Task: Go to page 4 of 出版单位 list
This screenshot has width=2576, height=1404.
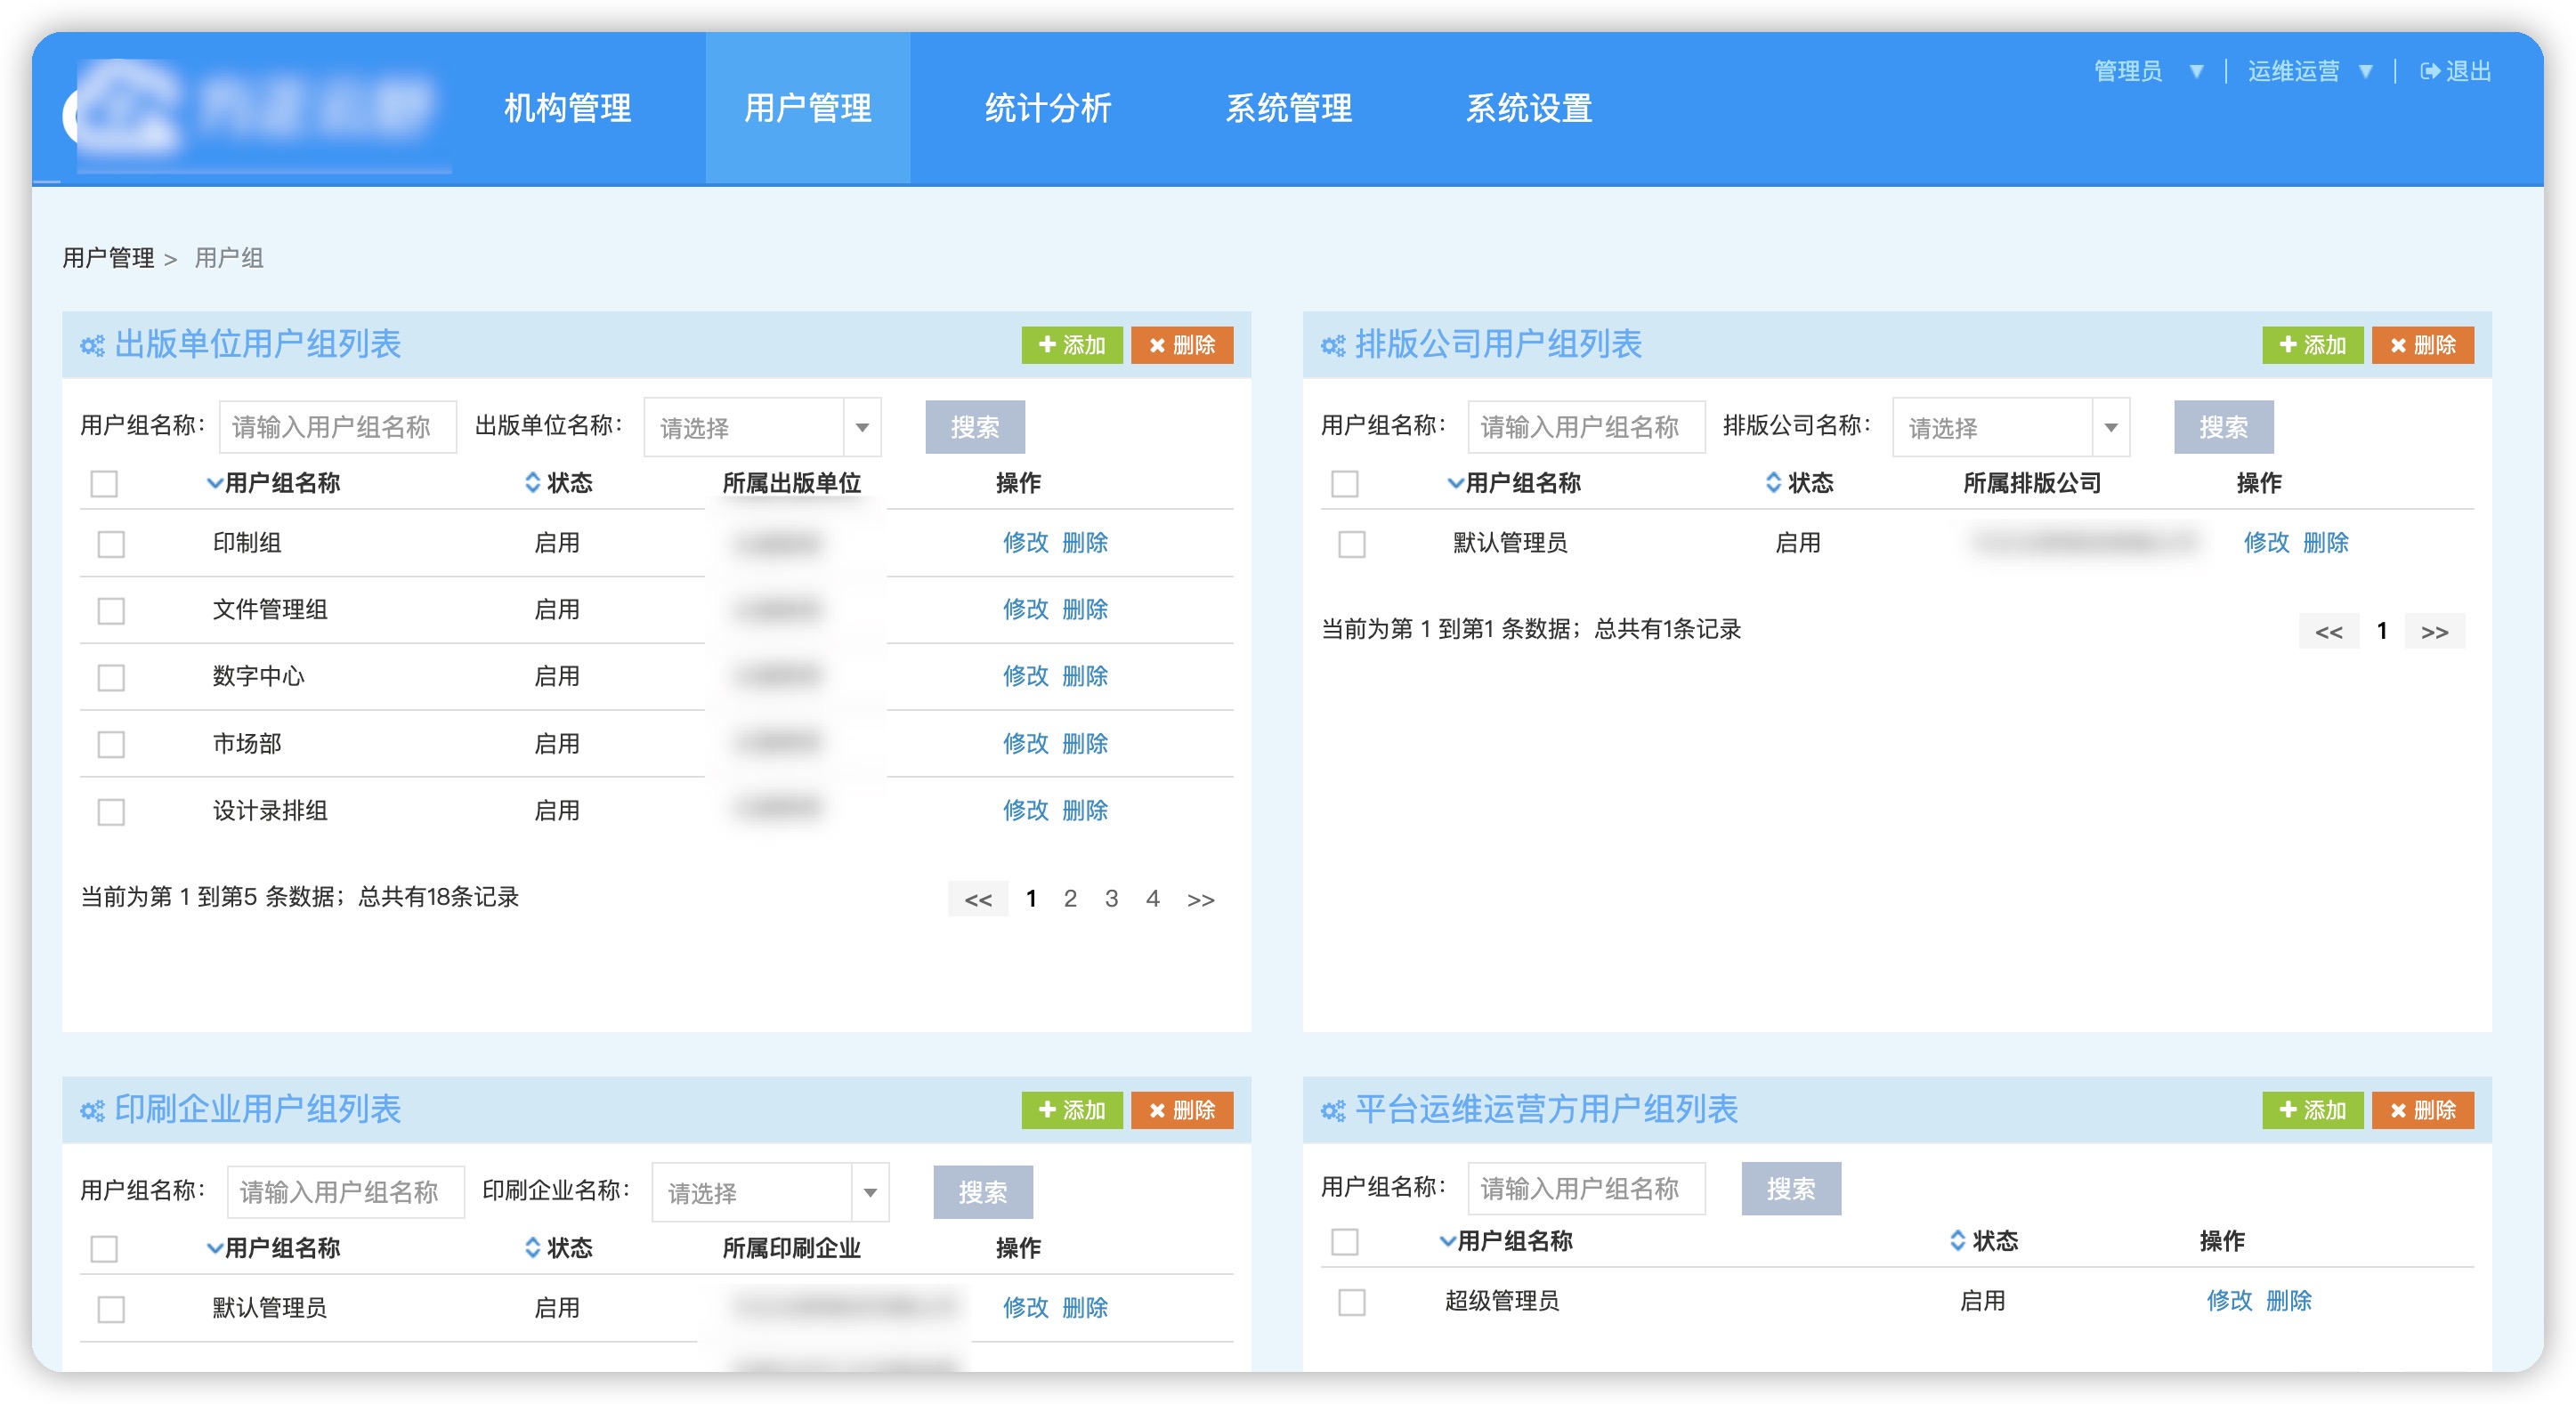Action: coord(1152,900)
